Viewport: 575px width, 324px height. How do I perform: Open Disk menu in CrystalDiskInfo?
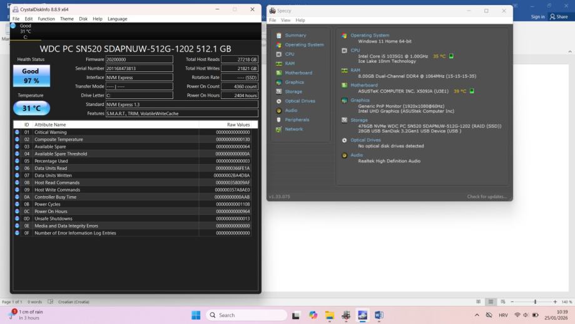click(x=83, y=19)
